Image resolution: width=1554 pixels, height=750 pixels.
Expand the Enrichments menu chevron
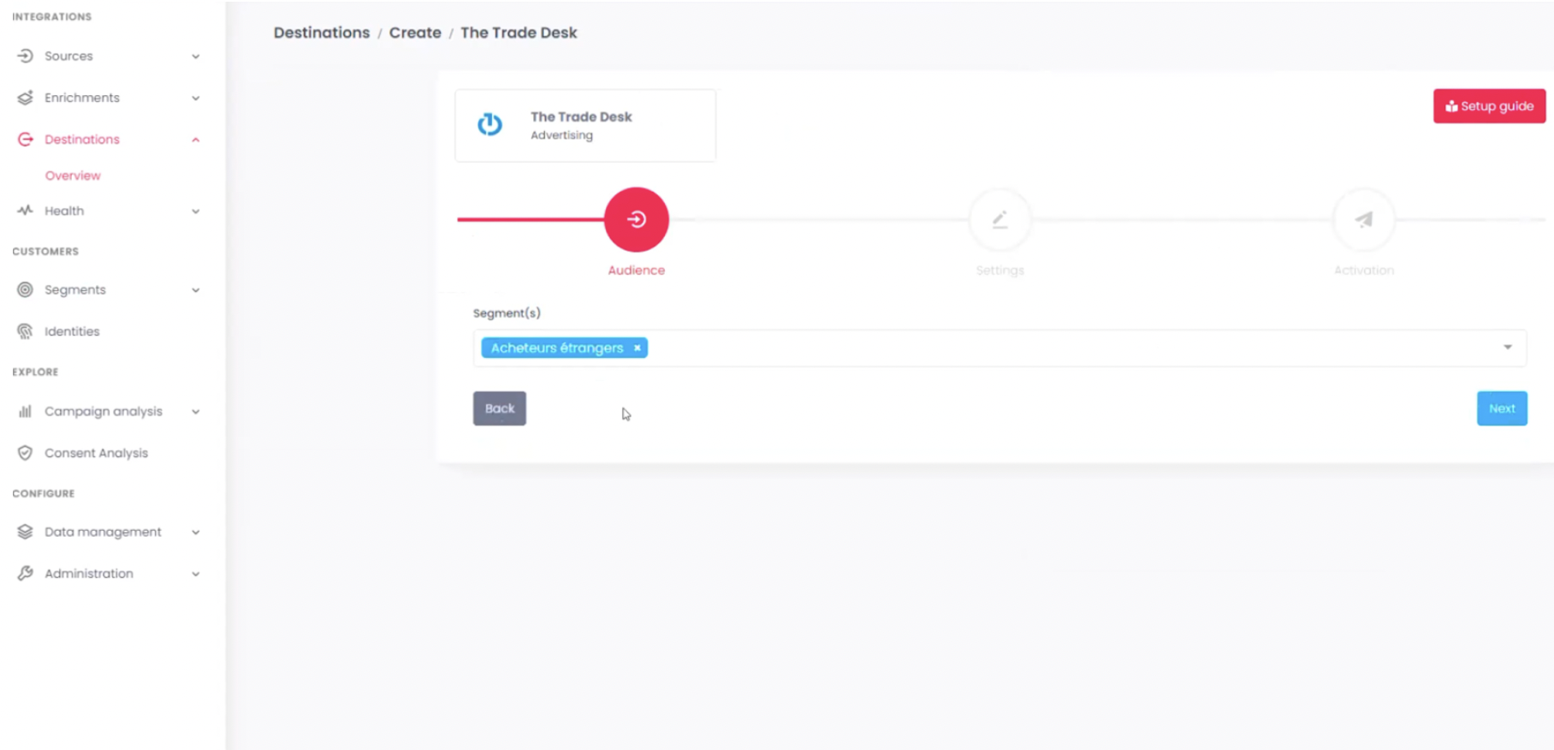point(196,98)
